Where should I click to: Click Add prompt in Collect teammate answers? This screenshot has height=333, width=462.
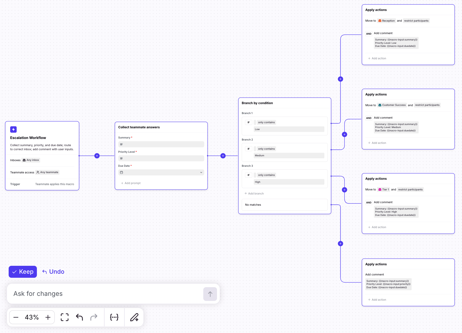(x=131, y=183)
